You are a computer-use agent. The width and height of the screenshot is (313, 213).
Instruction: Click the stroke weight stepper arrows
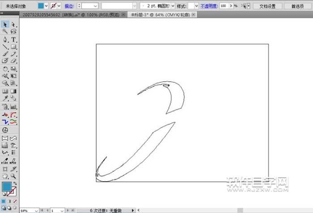coord(79,6)
